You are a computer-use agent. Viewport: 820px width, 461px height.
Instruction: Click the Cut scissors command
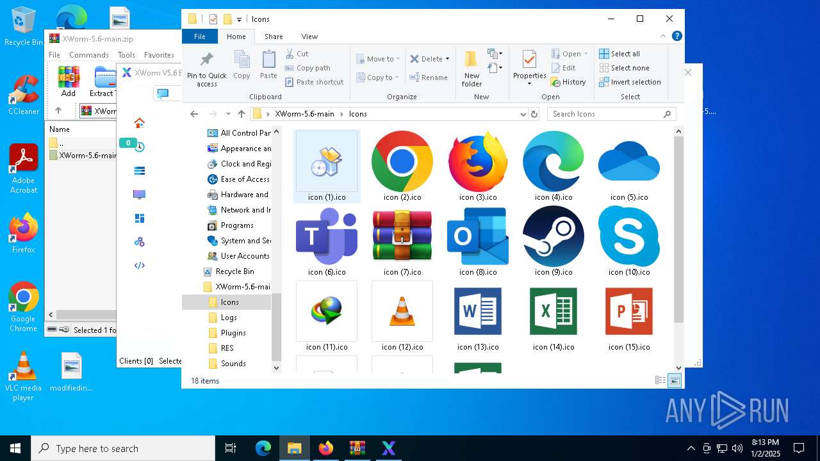point(297,54)
